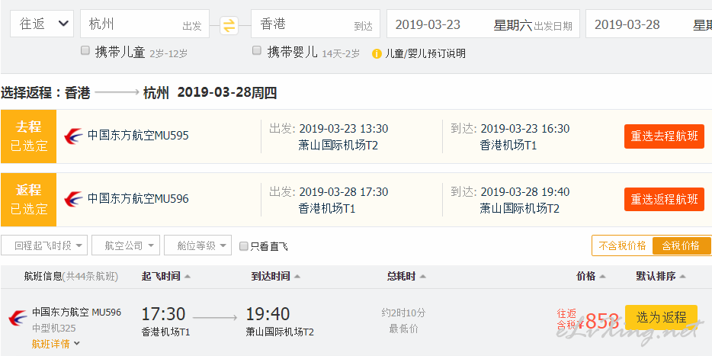Image resolution: width=712 pixels, height=356 pixels.
Task: Sort by departure time arrow
Action: [188, 276]
